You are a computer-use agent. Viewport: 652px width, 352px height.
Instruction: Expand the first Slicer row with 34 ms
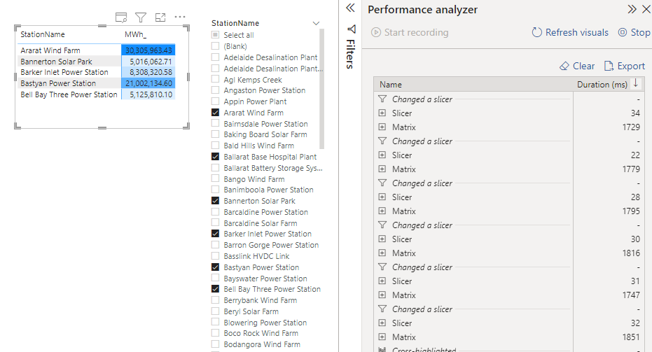[x=382, y=113]
